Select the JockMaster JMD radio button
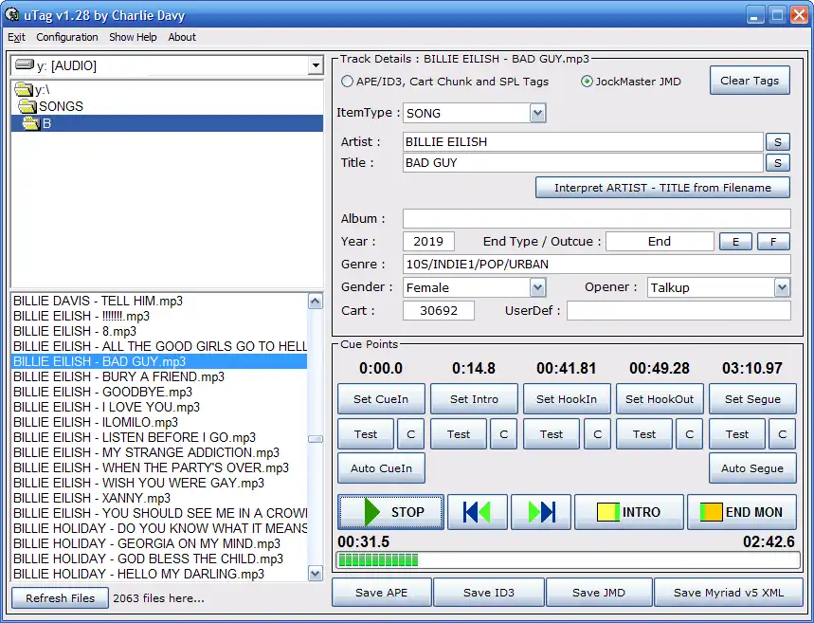 [588, 82]
